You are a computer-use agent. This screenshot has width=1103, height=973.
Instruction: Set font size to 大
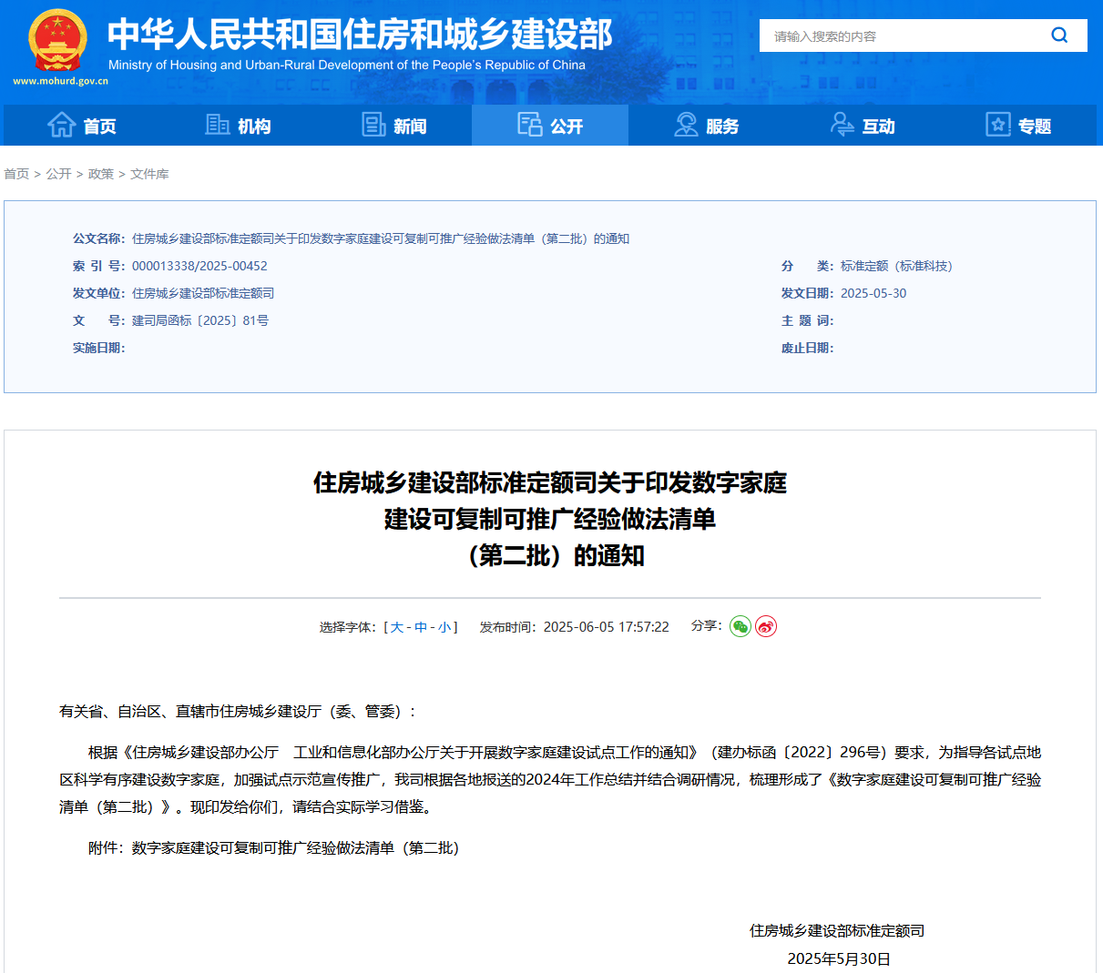pos(397,627)
